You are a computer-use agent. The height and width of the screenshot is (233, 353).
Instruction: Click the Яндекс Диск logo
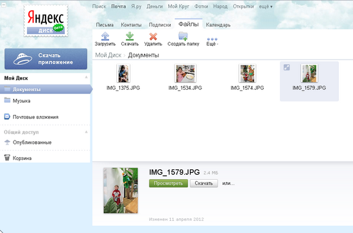[46, 21]
